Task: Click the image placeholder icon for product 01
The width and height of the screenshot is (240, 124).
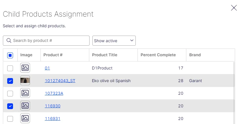Action: [x=25, y=68]
